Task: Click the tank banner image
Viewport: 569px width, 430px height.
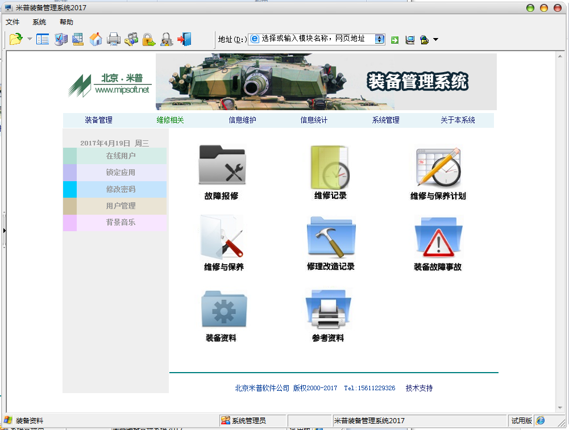Action: [x=326, y=82]
